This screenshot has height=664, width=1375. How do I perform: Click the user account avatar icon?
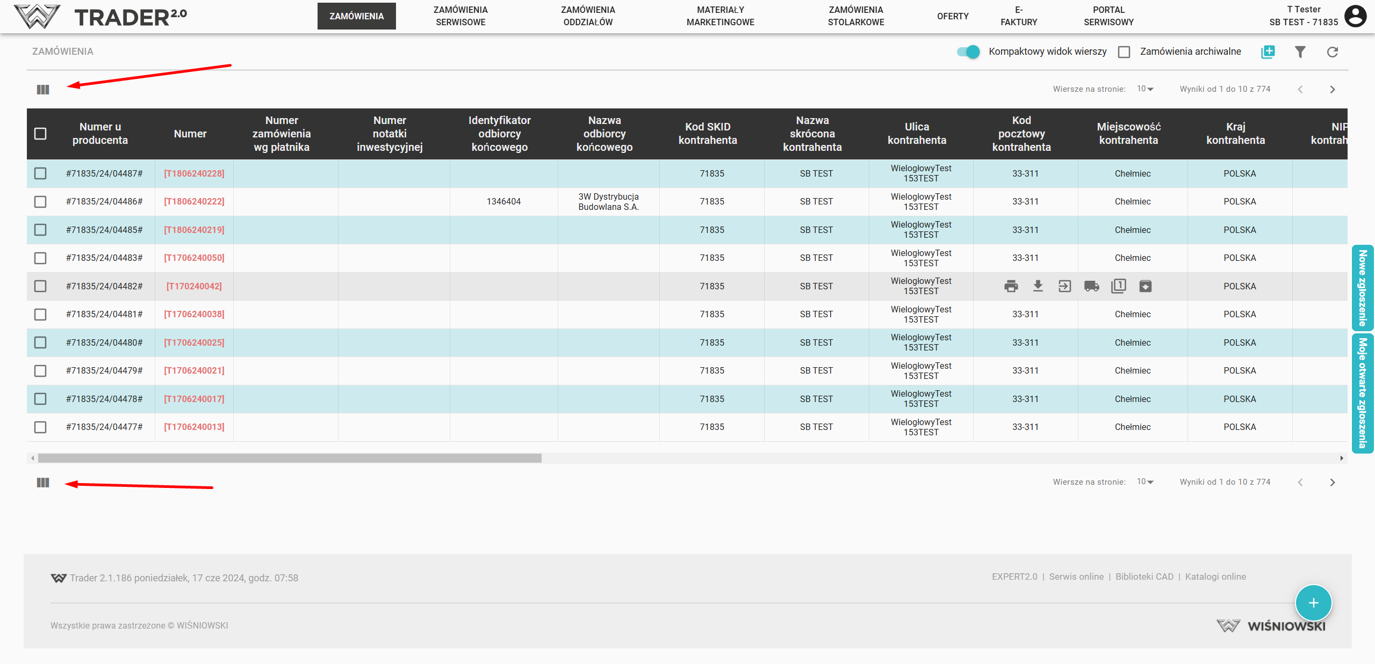tap(1355, 16)
